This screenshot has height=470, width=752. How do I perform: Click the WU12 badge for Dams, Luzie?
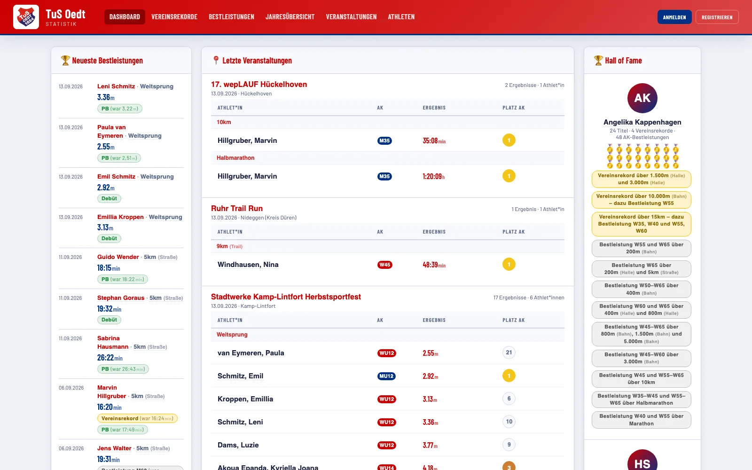[387, 445]
